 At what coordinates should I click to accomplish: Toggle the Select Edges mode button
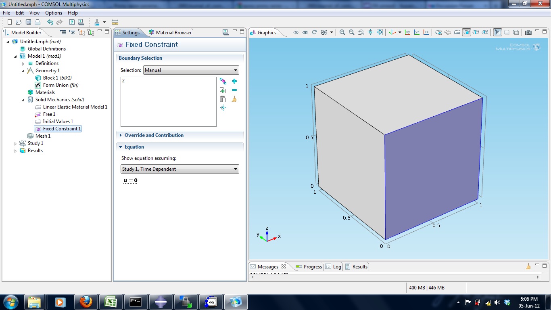(476, 32)
